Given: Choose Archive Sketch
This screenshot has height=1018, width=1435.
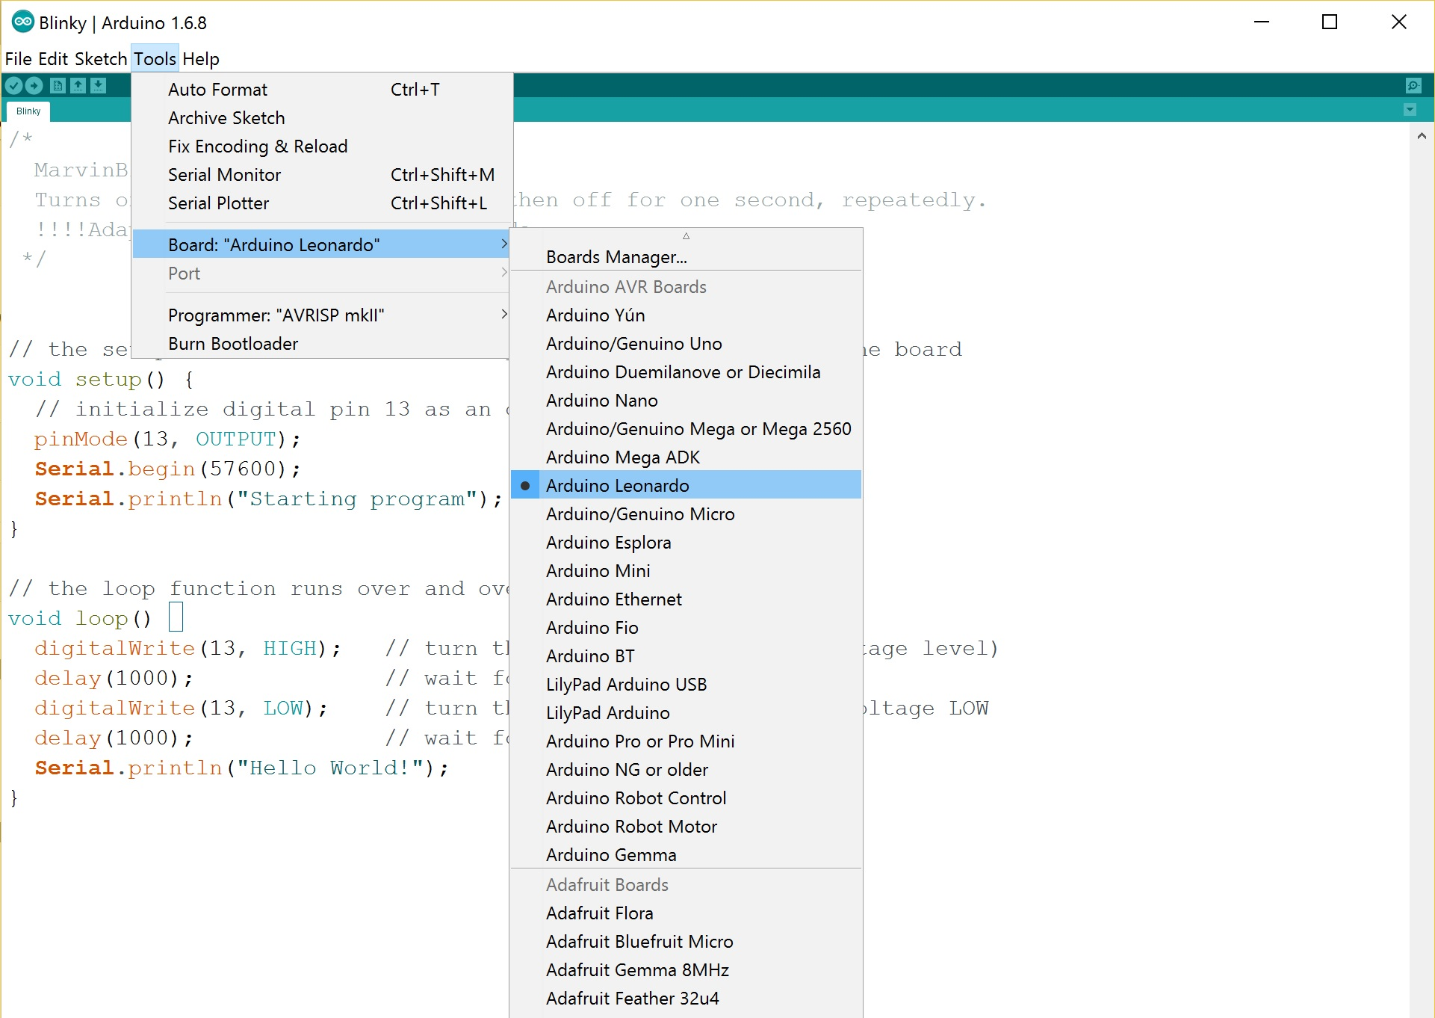Looking at the screenshot, I should coord(322,118).
